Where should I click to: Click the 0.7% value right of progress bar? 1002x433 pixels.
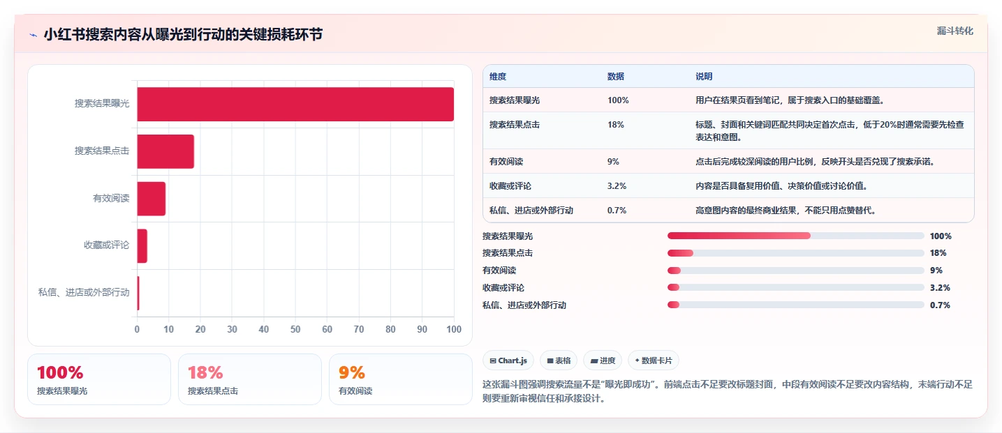point(940,305)
